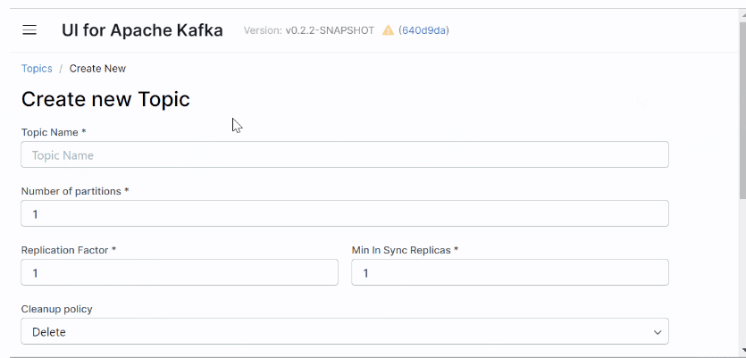Click the UI for Apache Kafka title

pyautogui.click(x=142, y=30)
